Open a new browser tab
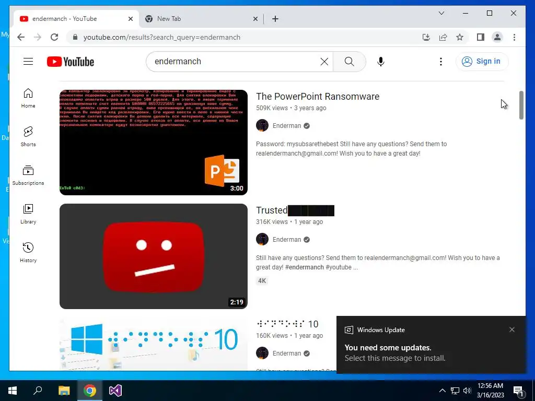 [275, 19]
